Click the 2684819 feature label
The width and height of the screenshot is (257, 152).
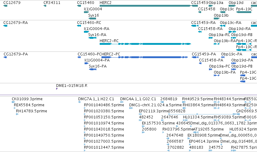click(x=169, y=99)
